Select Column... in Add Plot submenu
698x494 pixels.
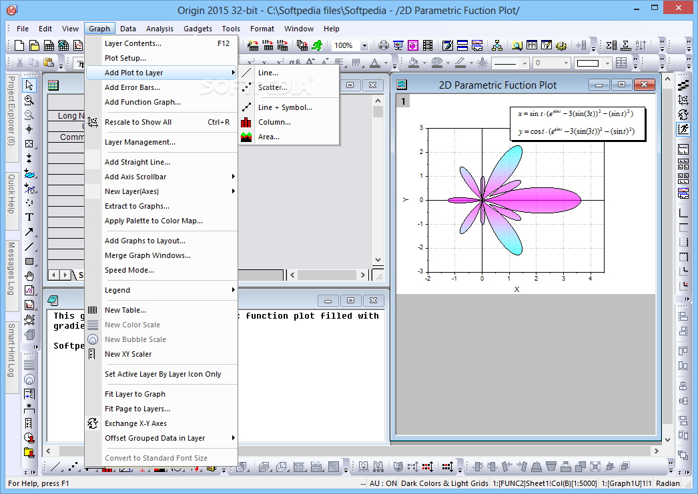[x=289, y=122]
